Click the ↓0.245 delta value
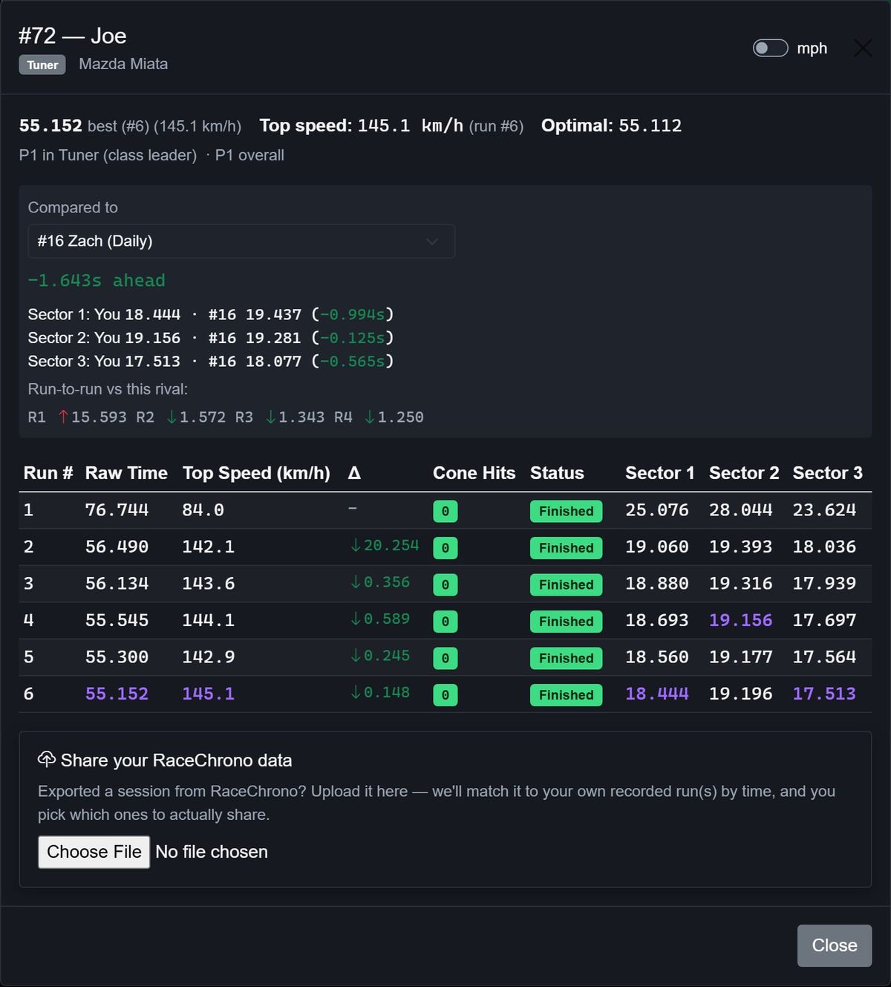This screenshot has height=987, width=891. [x=379, y=656]
